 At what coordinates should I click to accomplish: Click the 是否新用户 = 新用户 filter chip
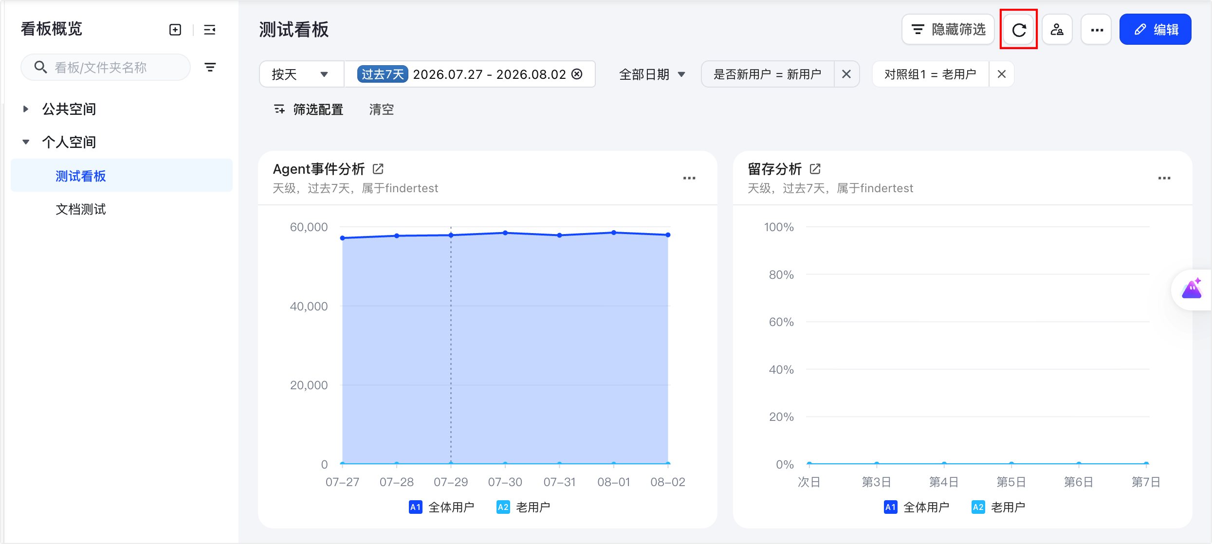coord(768,74)
